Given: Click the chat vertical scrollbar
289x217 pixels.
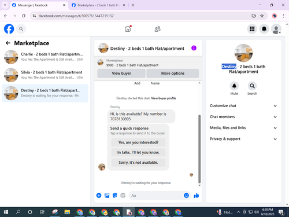Looking at the screenshot, I should pos(199,149).
